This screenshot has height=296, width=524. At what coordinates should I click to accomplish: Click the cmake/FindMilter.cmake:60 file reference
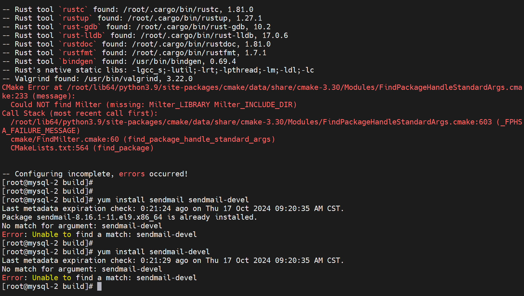pos(65,139)
